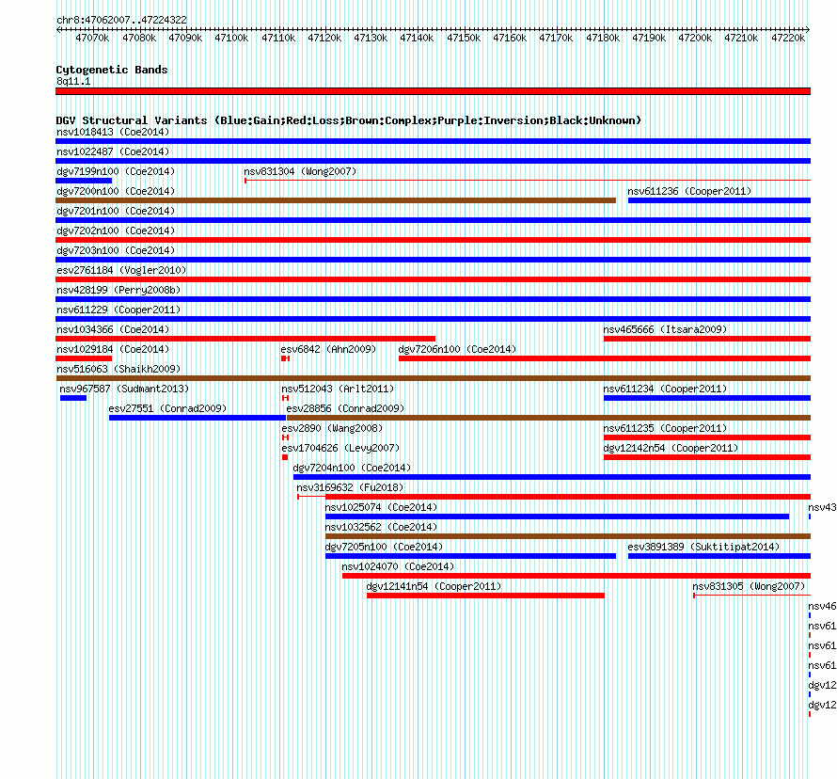This screenshot has width=837, height=779.
Task: Open nsv831304 (Wong2007) variant
Action: (x=300, y=171)
